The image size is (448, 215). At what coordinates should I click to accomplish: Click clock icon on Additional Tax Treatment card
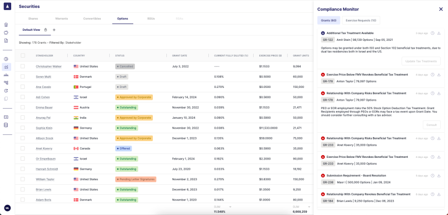tap(432, 33)
